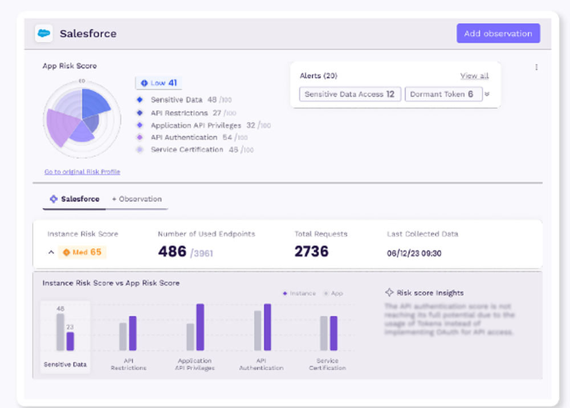
Task: Click the Sensitive Data legend diamond
Action: point(140,99)
